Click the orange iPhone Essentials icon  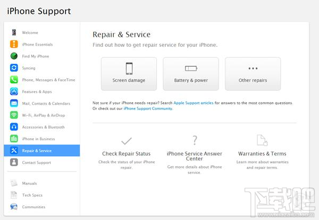pos(14,44)
